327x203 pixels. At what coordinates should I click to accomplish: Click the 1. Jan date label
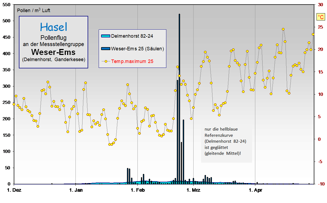coord(76,190)
